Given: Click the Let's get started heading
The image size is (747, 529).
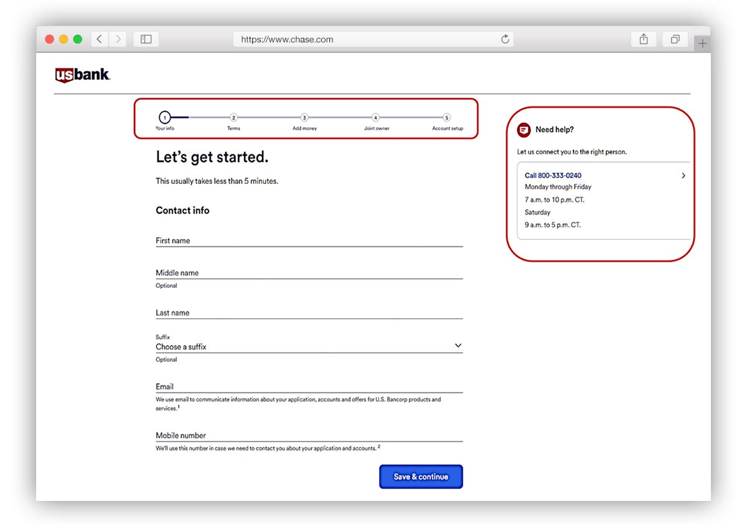Looking at the screenshot, I should 212,157.
